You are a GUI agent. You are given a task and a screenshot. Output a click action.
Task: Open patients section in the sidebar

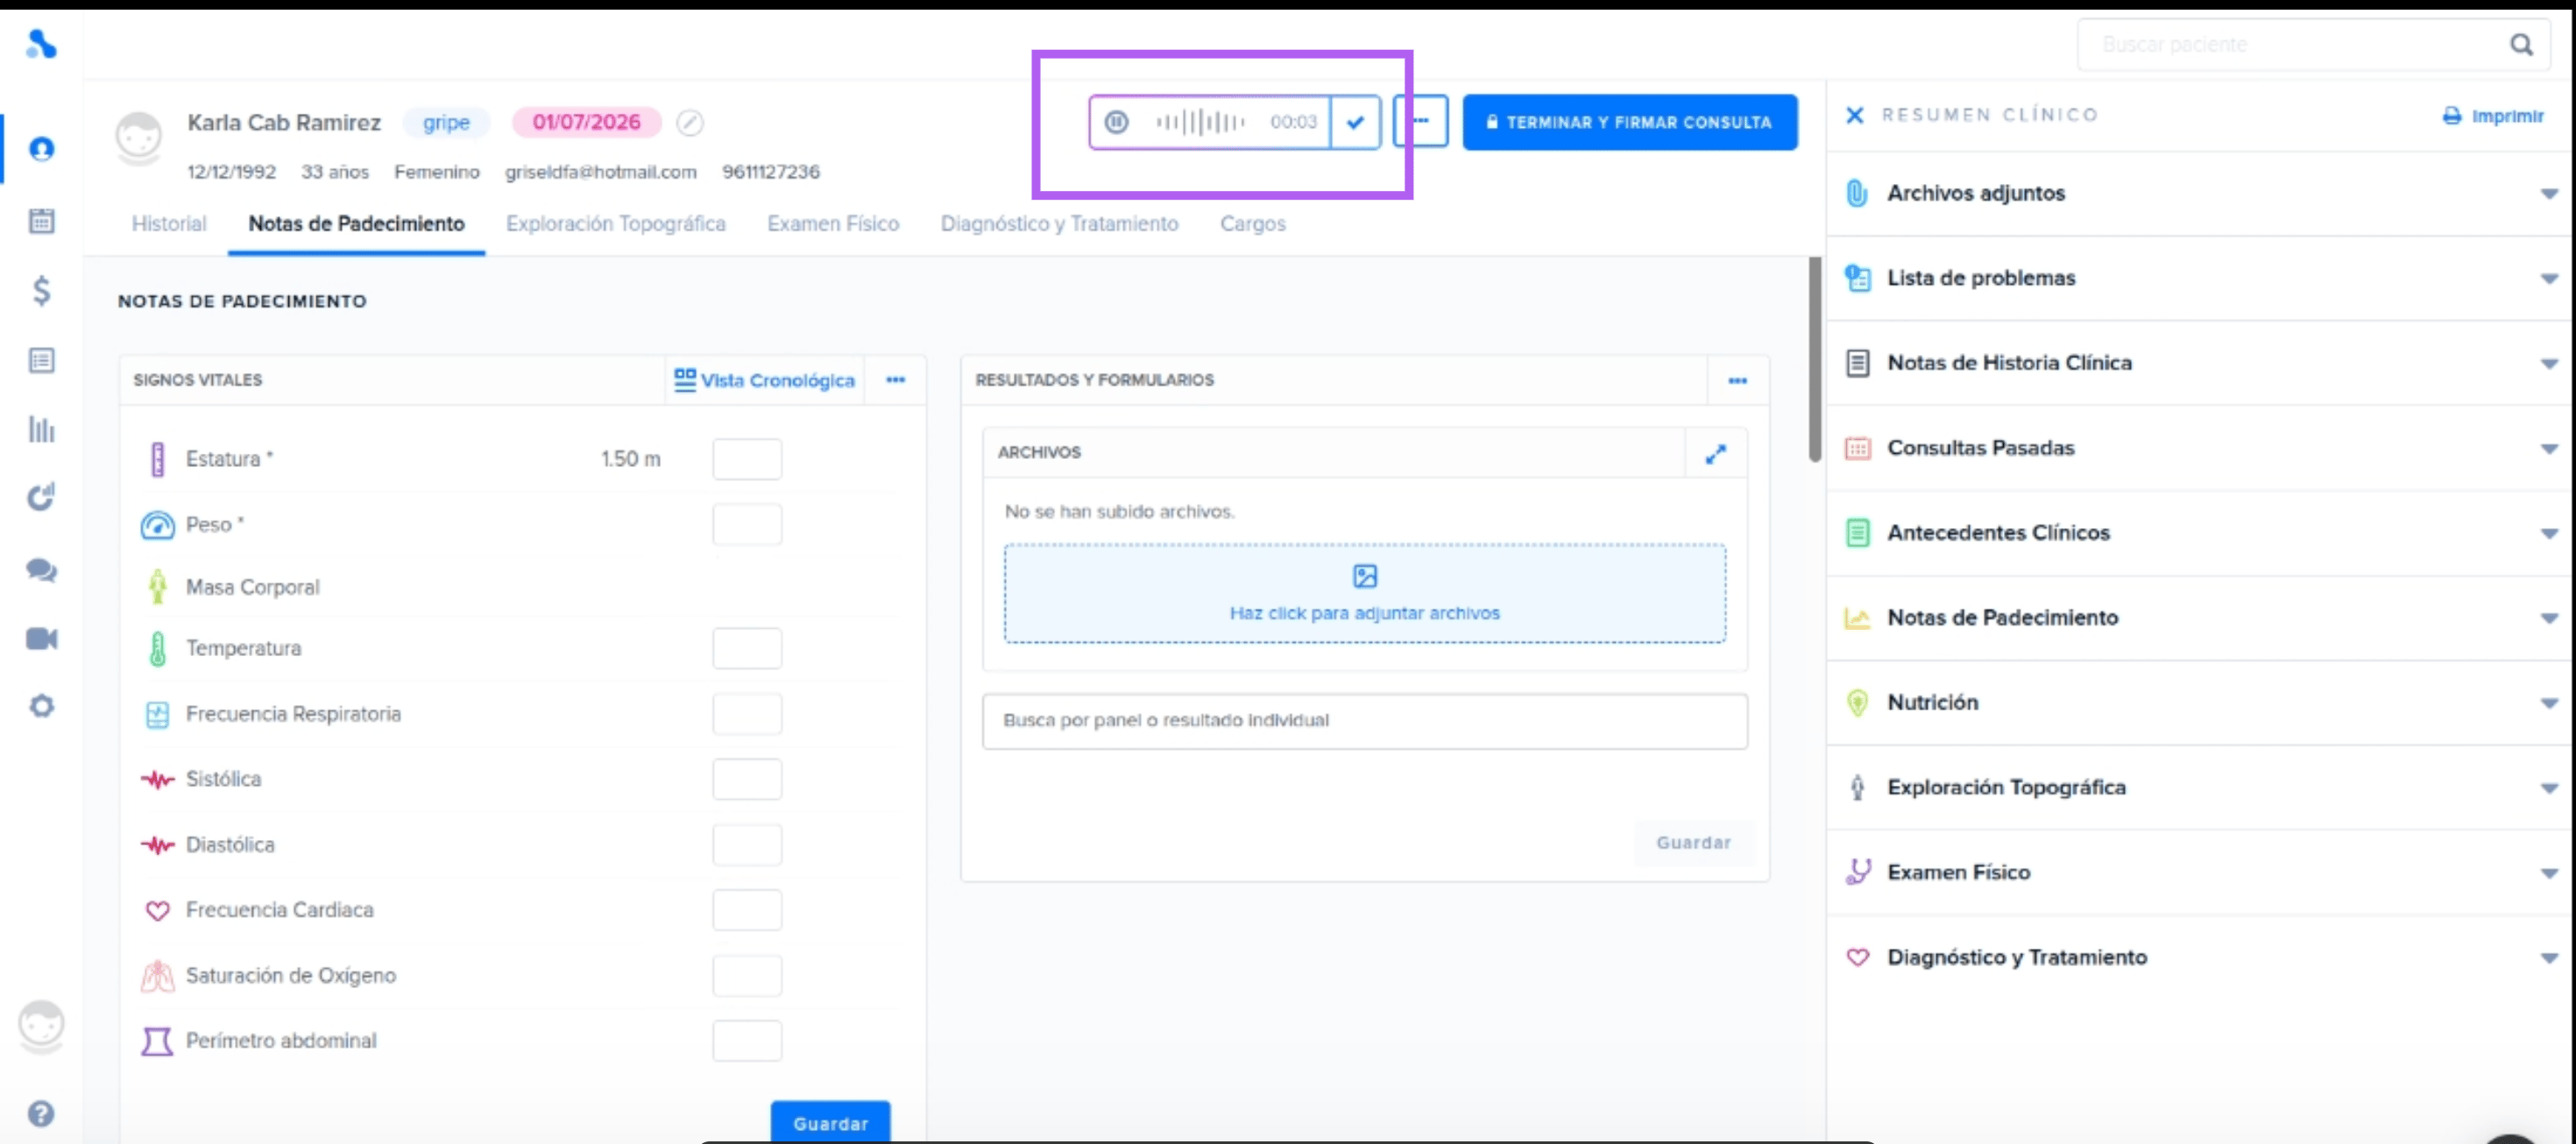click(41, 149)
